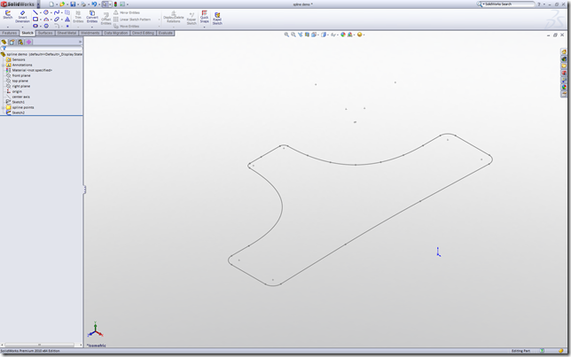Click Convert Entities tool
The image size is (571, 357).
pyautogui.click(x=92, y=17)
